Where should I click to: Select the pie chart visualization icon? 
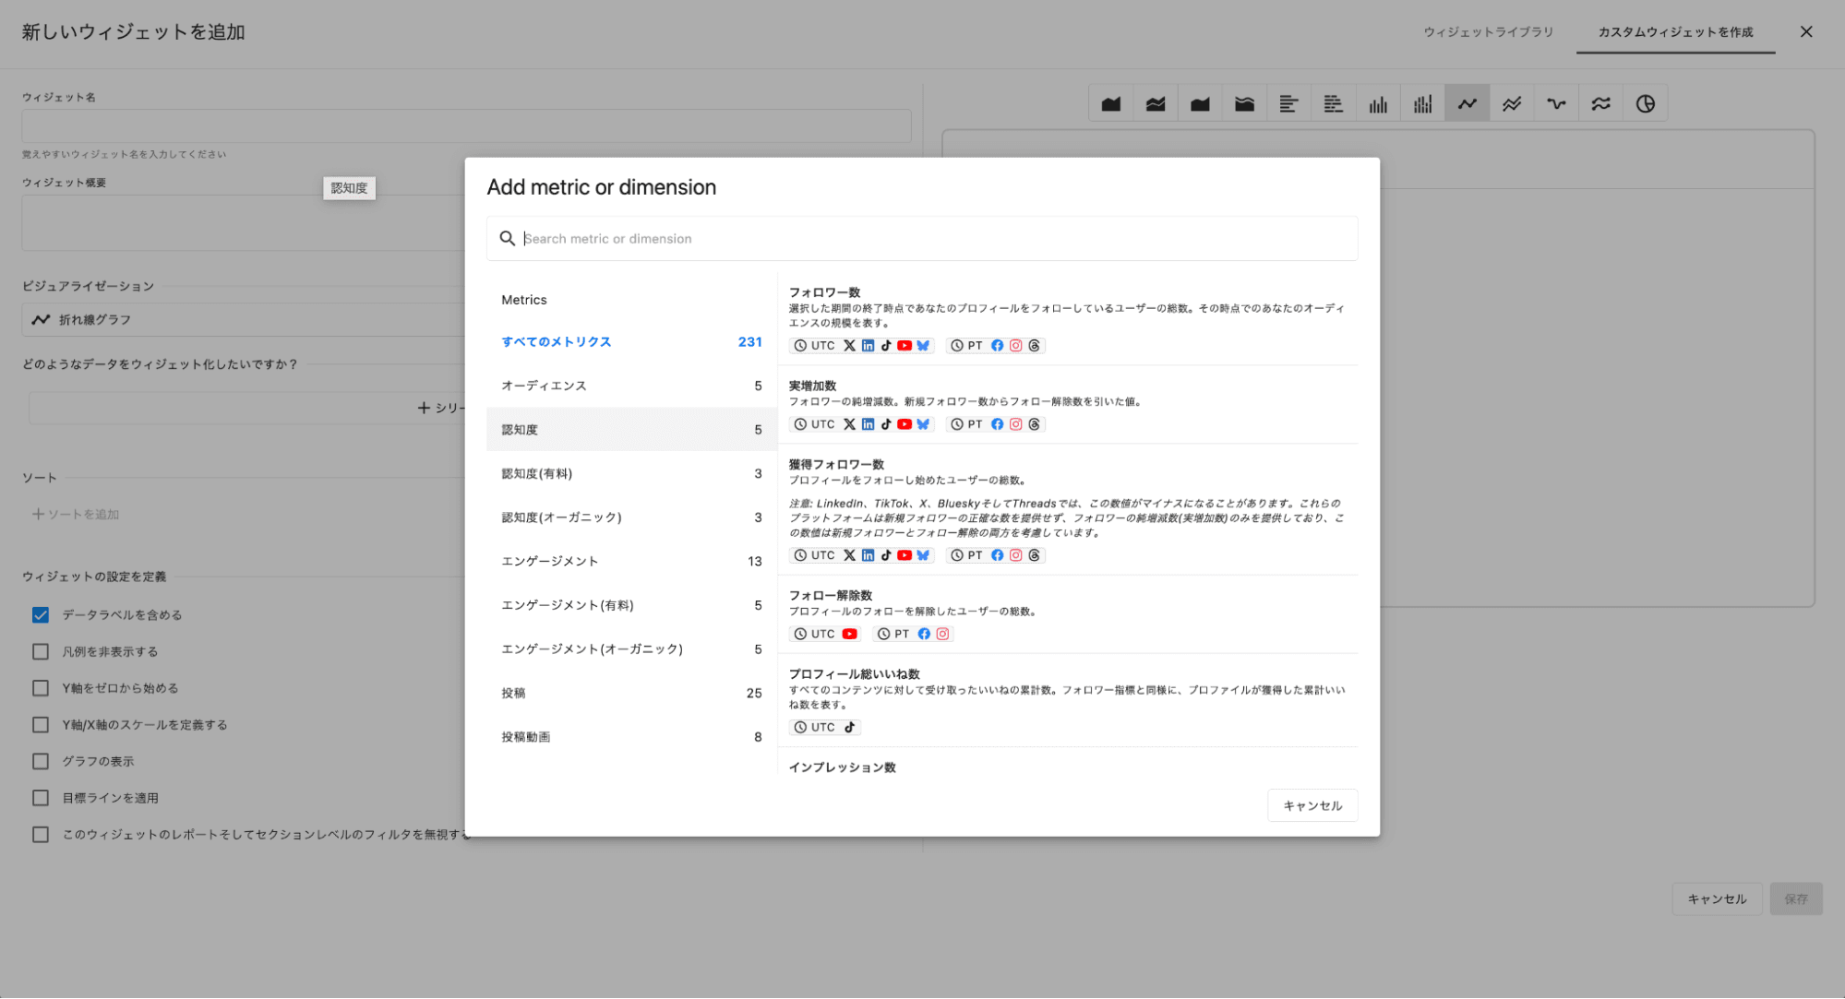(1645, 104)
